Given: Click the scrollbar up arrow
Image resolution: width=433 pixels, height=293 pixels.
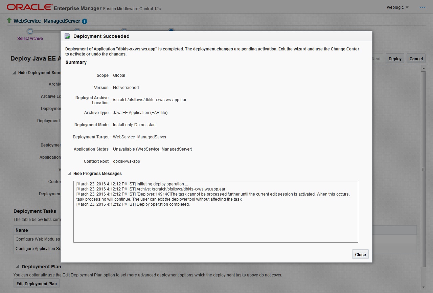Looking at the screenshot, I should tap(423, 68).
